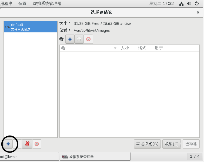The image size is (204, 162).
Task: Click the red X delete pool button
Action: tap(27, 144)
